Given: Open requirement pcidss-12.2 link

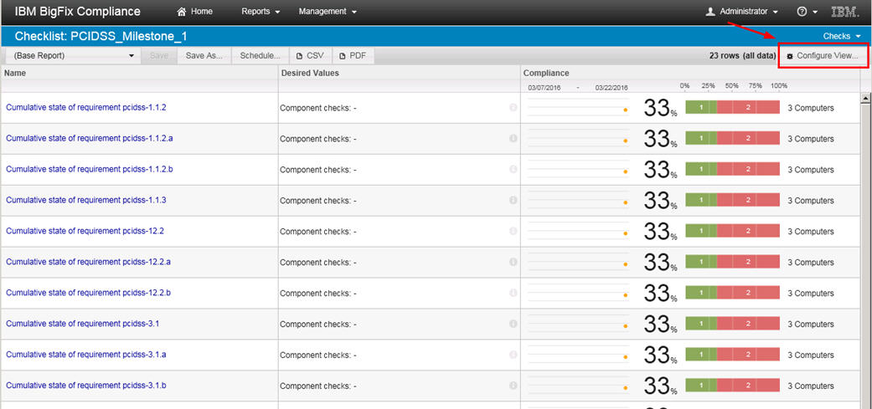Looking at the screenshot, I should 85,231.
